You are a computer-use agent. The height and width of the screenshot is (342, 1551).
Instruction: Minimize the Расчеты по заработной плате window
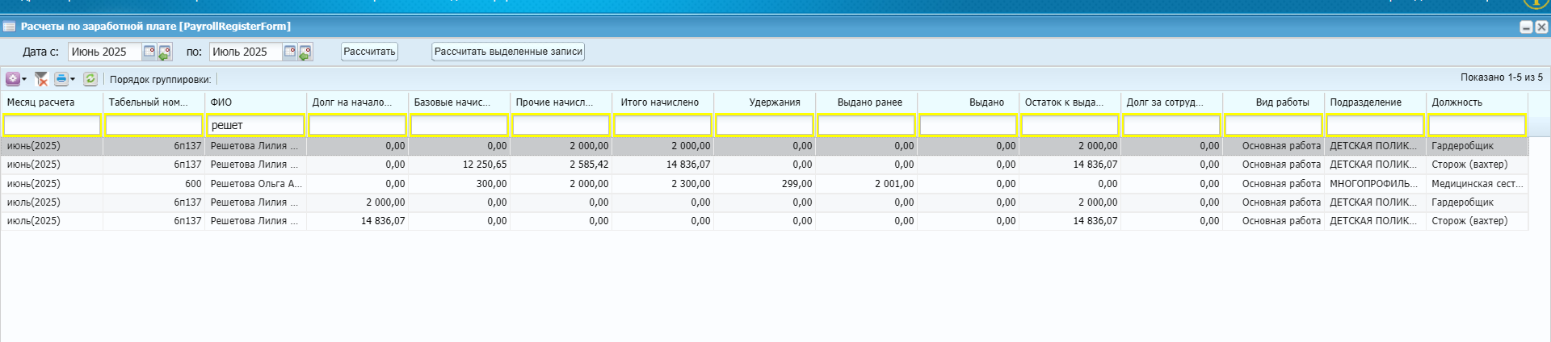pos(1526,27)
